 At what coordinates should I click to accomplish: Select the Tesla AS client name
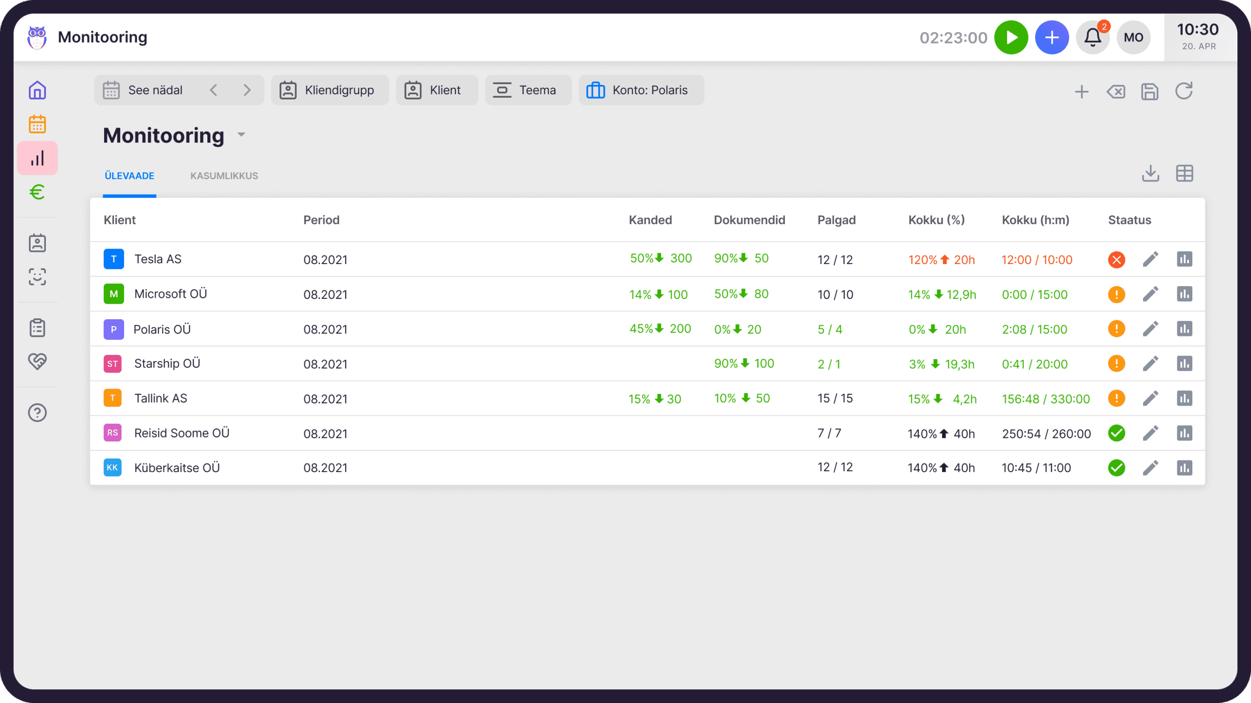point(157,259)
